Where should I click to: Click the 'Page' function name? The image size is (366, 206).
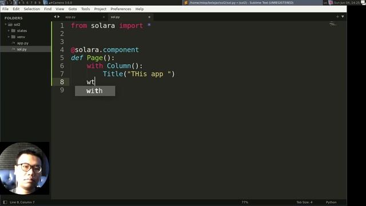click(95, 58)
